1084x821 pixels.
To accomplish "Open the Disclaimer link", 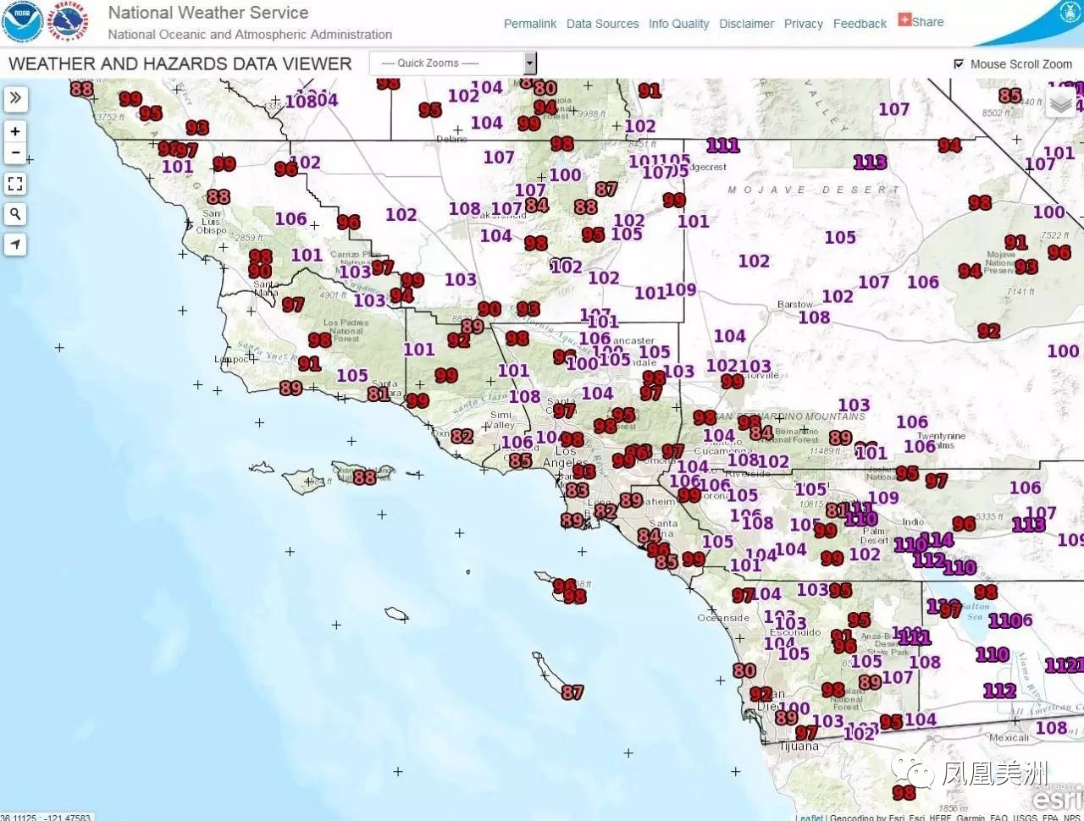I will coord(746,24).
